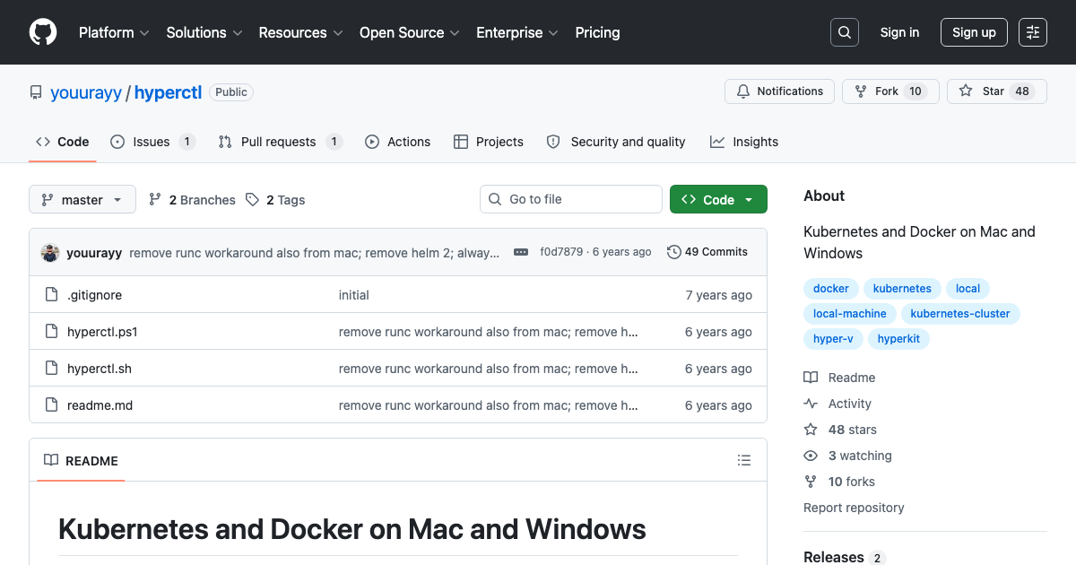Click the star count badge 48

tap(1022, 91)
